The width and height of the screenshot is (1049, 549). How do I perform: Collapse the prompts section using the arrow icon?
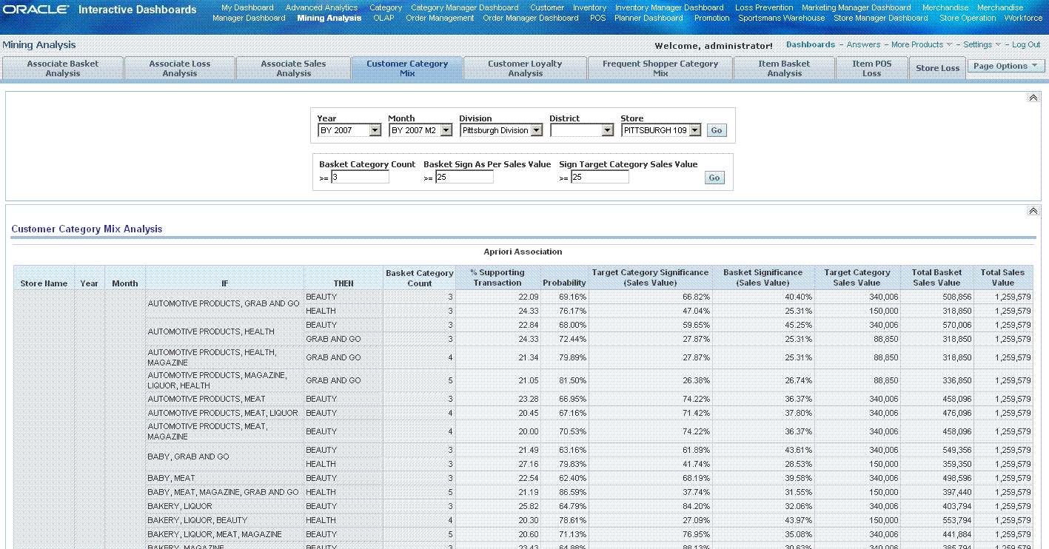(1033, 98)
